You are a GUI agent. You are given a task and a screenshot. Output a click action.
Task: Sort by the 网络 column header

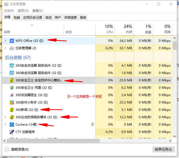pos(163,29)
